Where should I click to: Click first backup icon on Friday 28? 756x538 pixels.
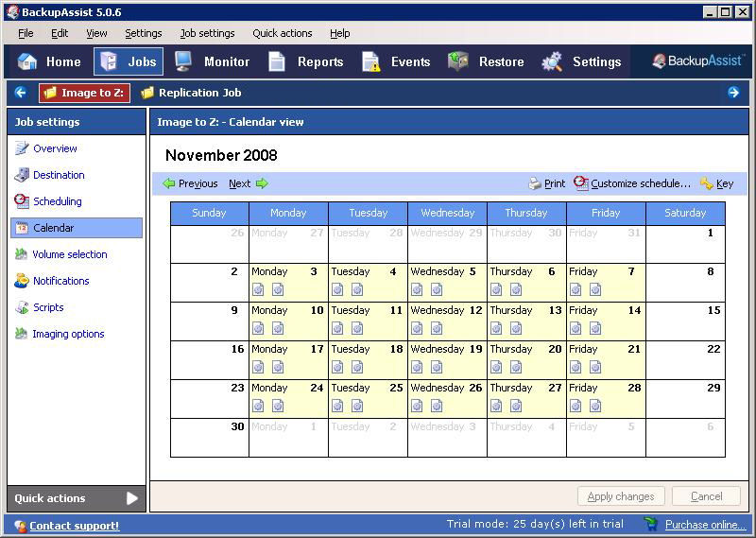[576, 406]
